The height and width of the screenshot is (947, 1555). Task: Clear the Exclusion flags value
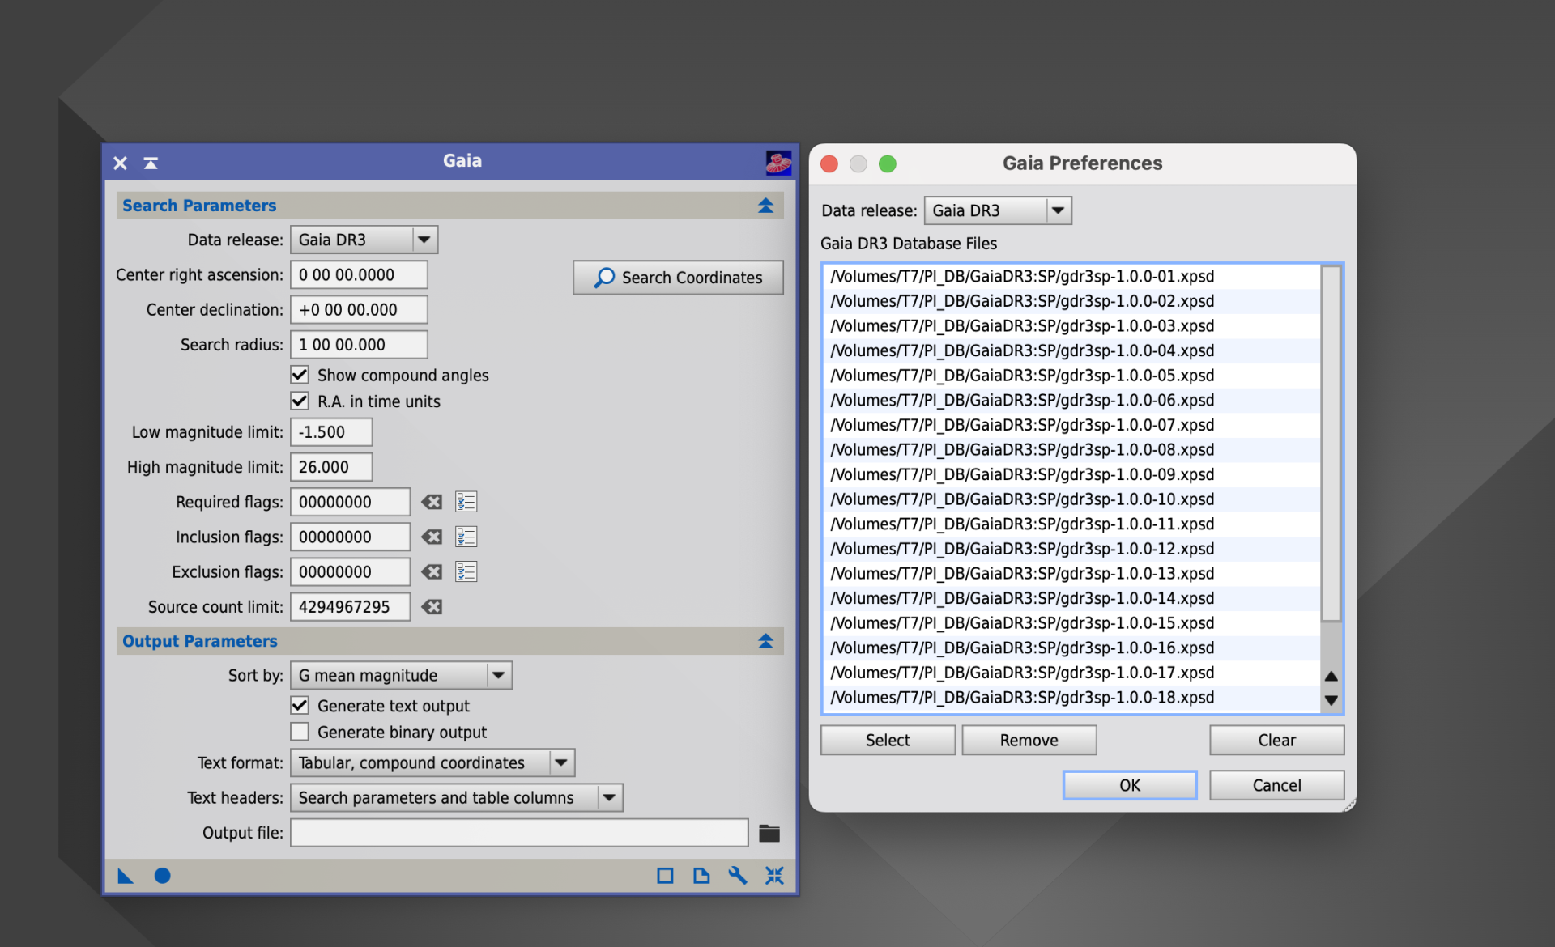click(x=432, y=572)
